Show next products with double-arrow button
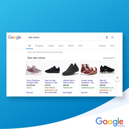Screen dimensions: 129x129 pos(117,78)
